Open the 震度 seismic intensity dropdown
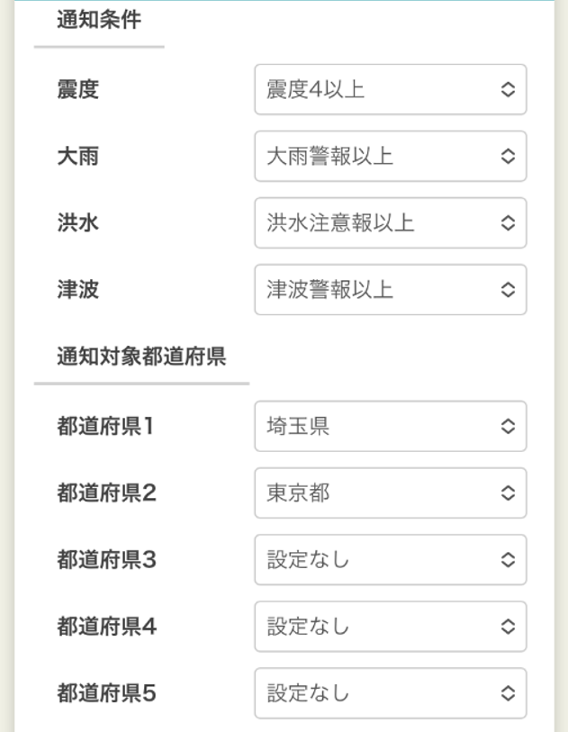The width and height of the screenshot is (568, 732). tap(390, 89)
